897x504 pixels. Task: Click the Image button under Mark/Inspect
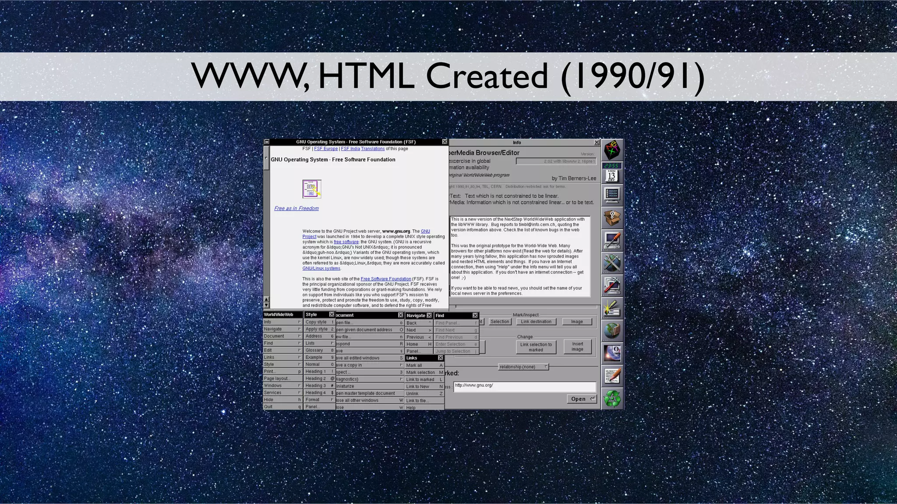(577, 322)
